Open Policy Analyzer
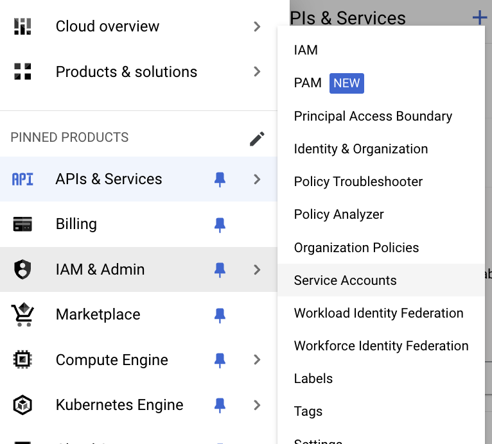492x444 pixels. point(382,215)
